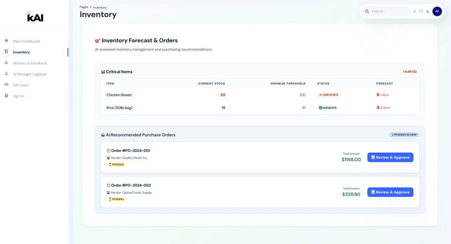The height and width of the screenshot is (244, 451).
Task: Navigate to kAI Vision
Action: (21, 85)
